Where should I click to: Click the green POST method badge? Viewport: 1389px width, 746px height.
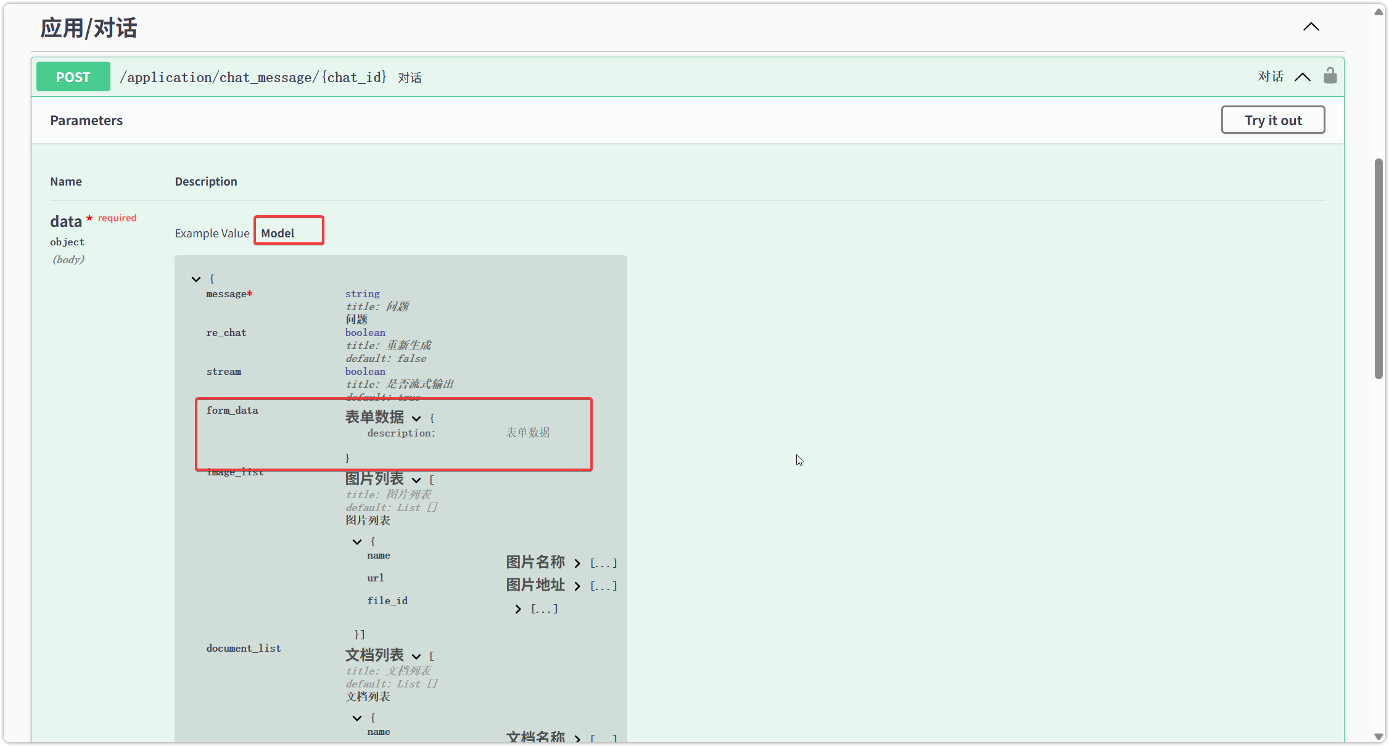tap(73, 77)
